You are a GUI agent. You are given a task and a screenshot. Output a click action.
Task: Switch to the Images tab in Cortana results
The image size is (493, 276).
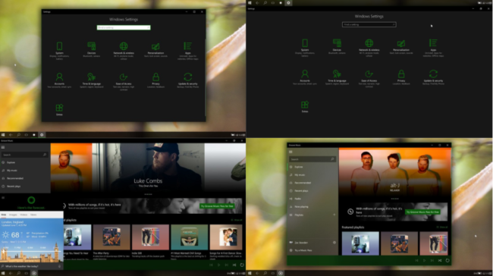[x=13, y=215]
